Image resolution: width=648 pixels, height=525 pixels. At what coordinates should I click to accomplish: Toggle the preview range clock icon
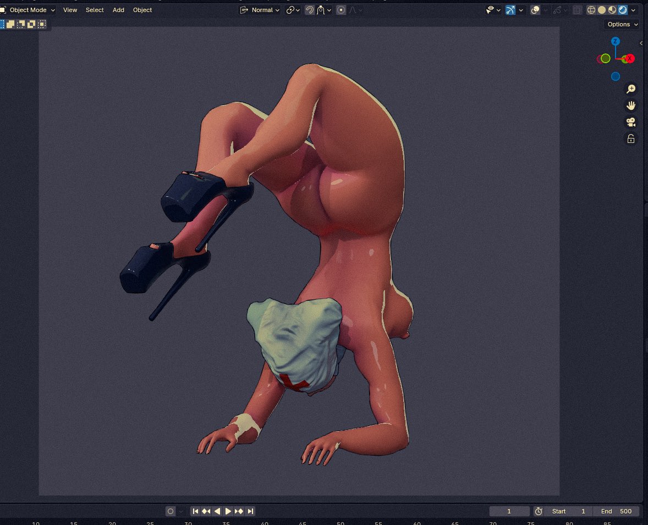pyautogui.click(x=539, y=511)
